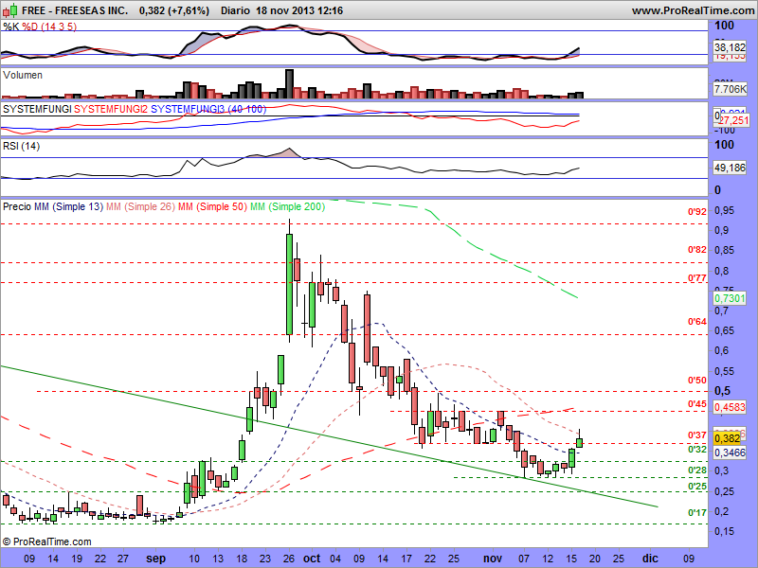758x568 pixels.
Task: Click the 0'64 resistance level label
Action: 697,322
